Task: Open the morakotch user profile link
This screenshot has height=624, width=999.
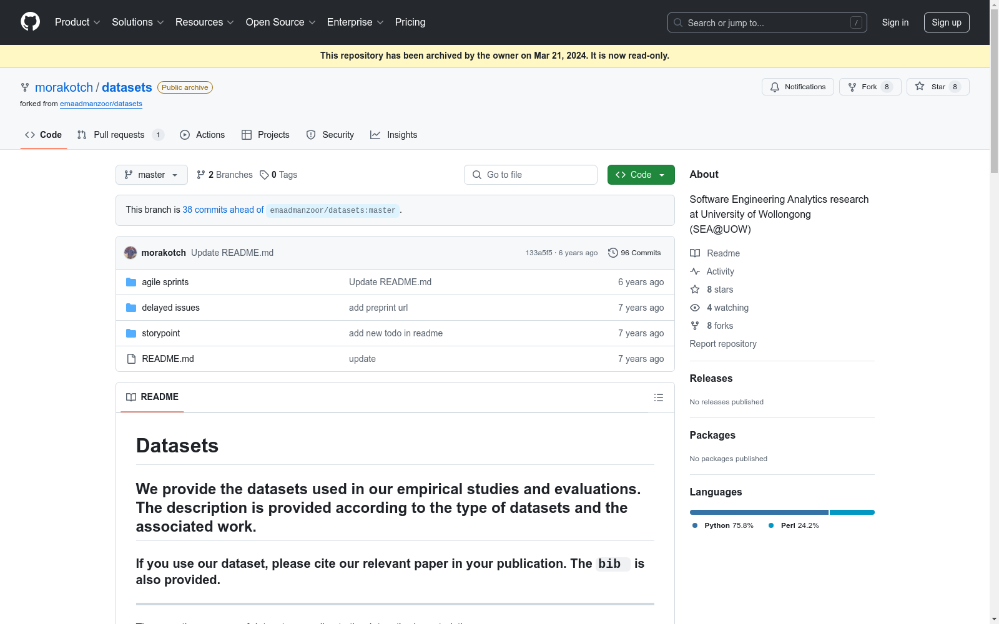Action: pos(64,87)
